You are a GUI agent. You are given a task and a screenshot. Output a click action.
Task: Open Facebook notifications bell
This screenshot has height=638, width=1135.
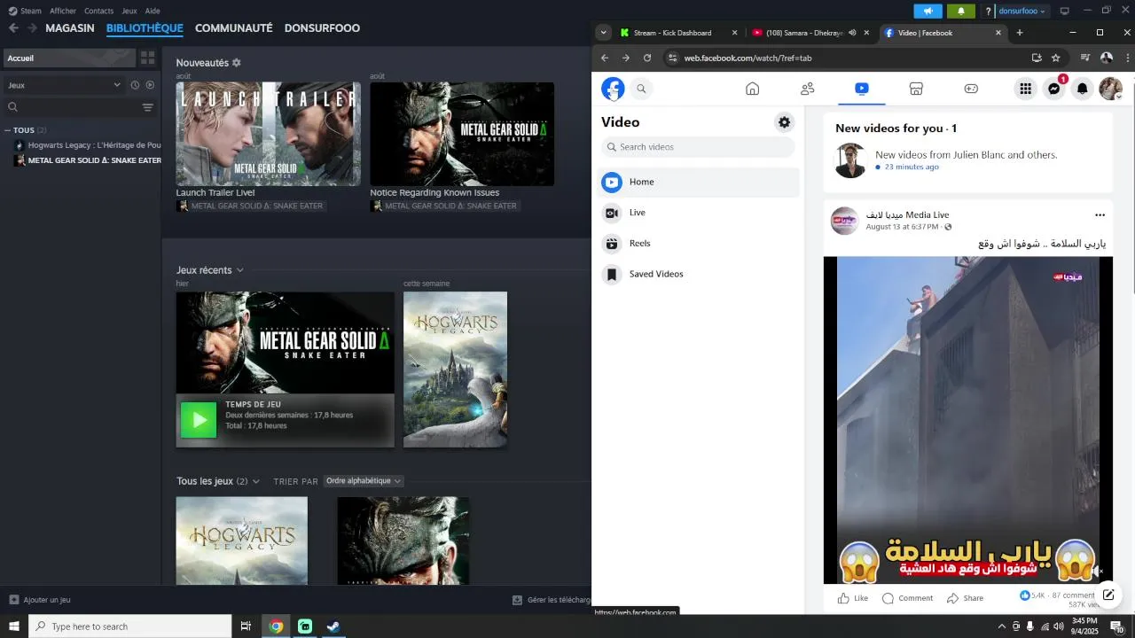coord(1082,89)
